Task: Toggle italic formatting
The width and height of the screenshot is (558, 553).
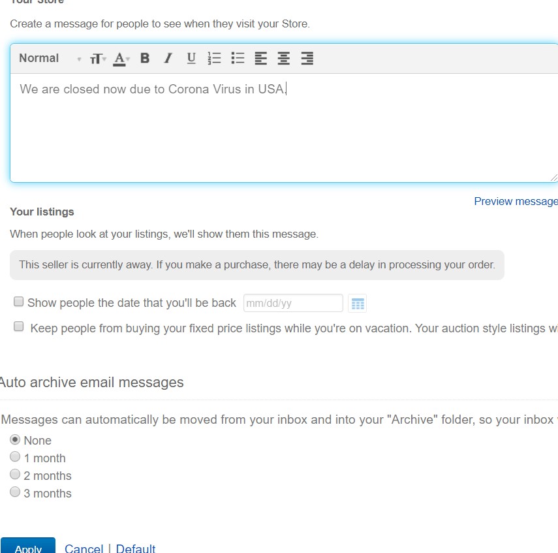Action: tap(168, 58)
